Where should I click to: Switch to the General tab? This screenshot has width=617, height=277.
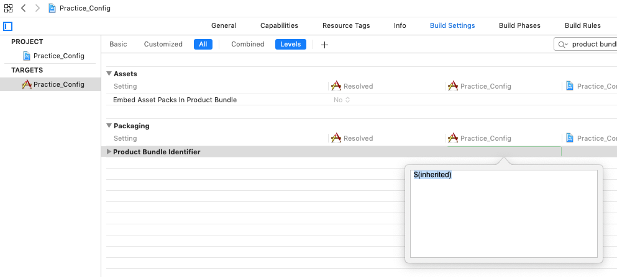coord(224,25)
